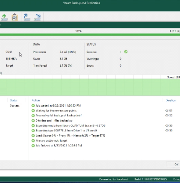The width and height of the screenshot is (180, 183).
Task: Click the 'Target' bottleneck value in summary
Action: point(9,66)
